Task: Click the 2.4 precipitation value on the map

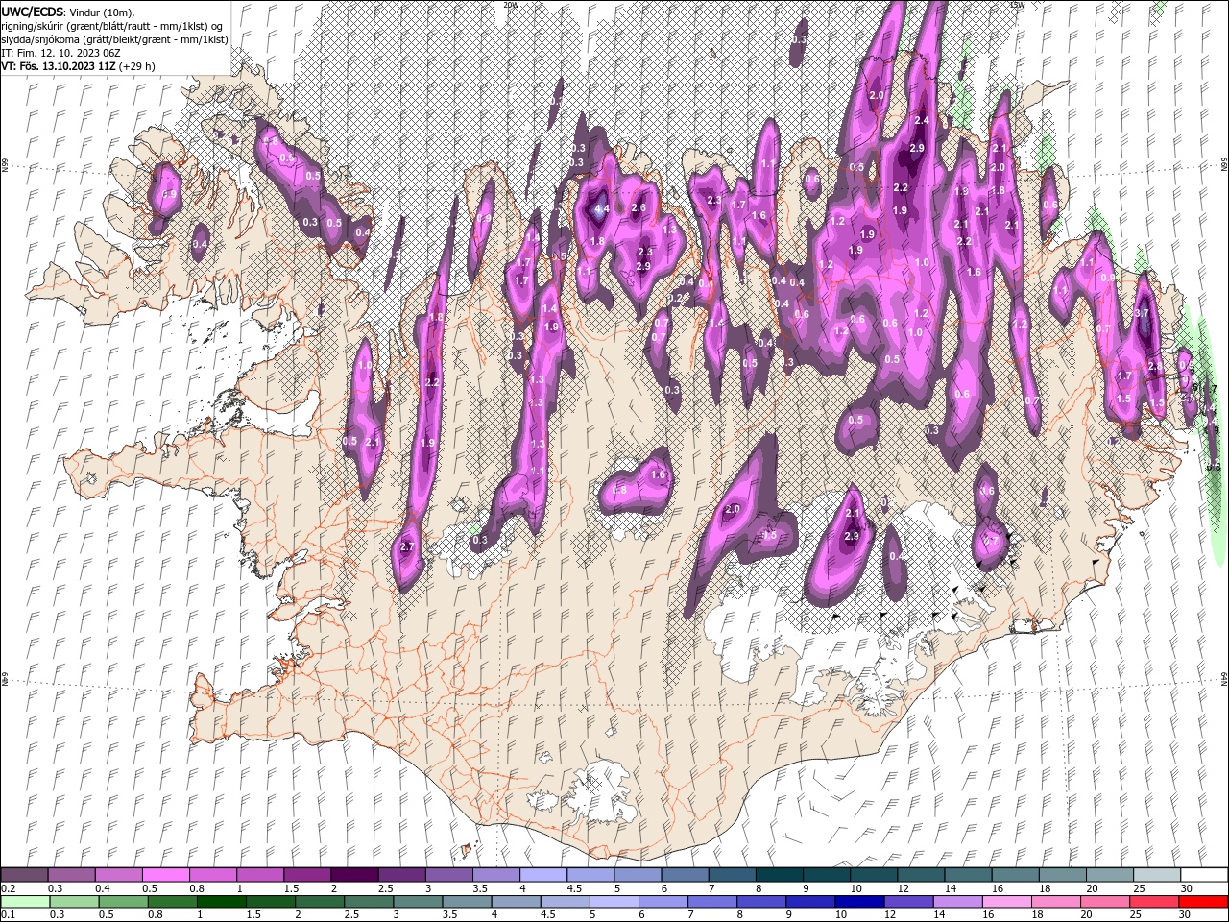Action: point(922,120)
